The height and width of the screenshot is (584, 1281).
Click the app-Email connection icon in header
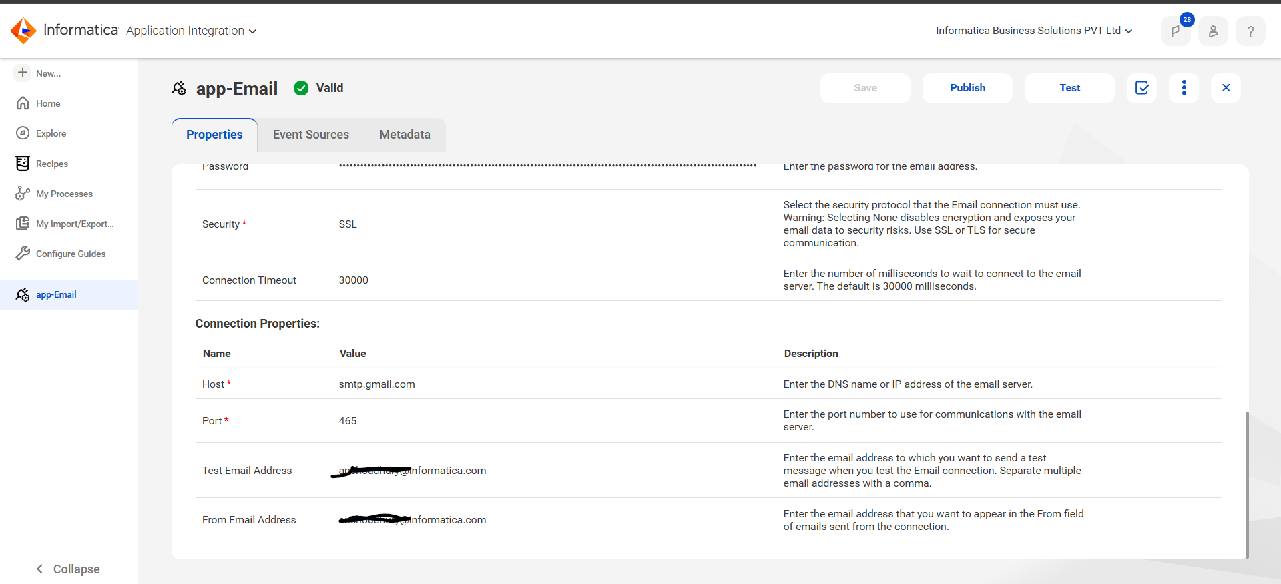point(179,88)
